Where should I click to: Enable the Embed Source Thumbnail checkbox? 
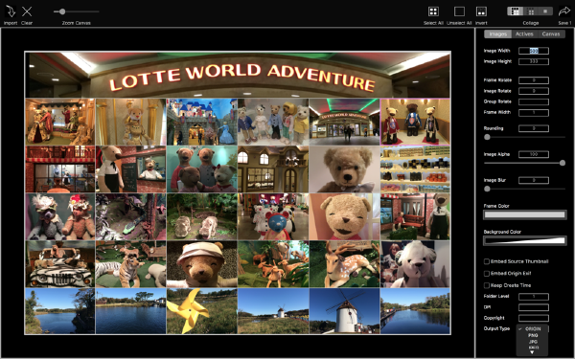click(487, 261)
